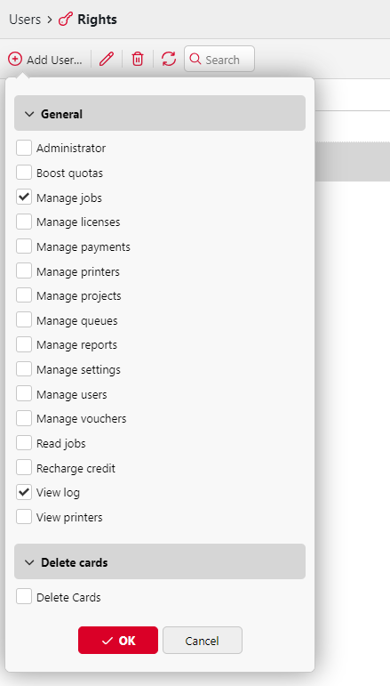Screen dimensions: 390x686
Task: Click the trash delete icon
Action: (138, 59)
